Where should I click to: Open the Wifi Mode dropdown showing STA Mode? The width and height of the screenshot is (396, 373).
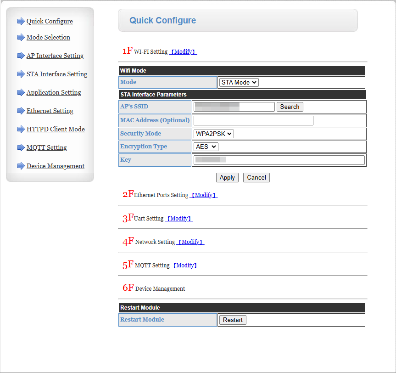(x=239, y=82)
